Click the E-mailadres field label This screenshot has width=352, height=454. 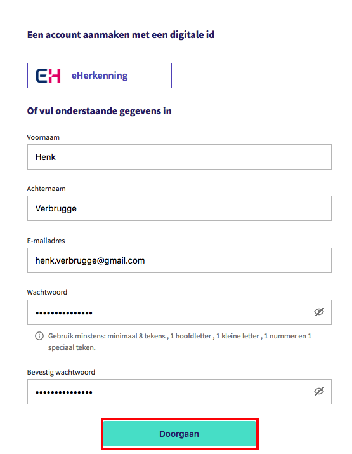tap(46, 241)
